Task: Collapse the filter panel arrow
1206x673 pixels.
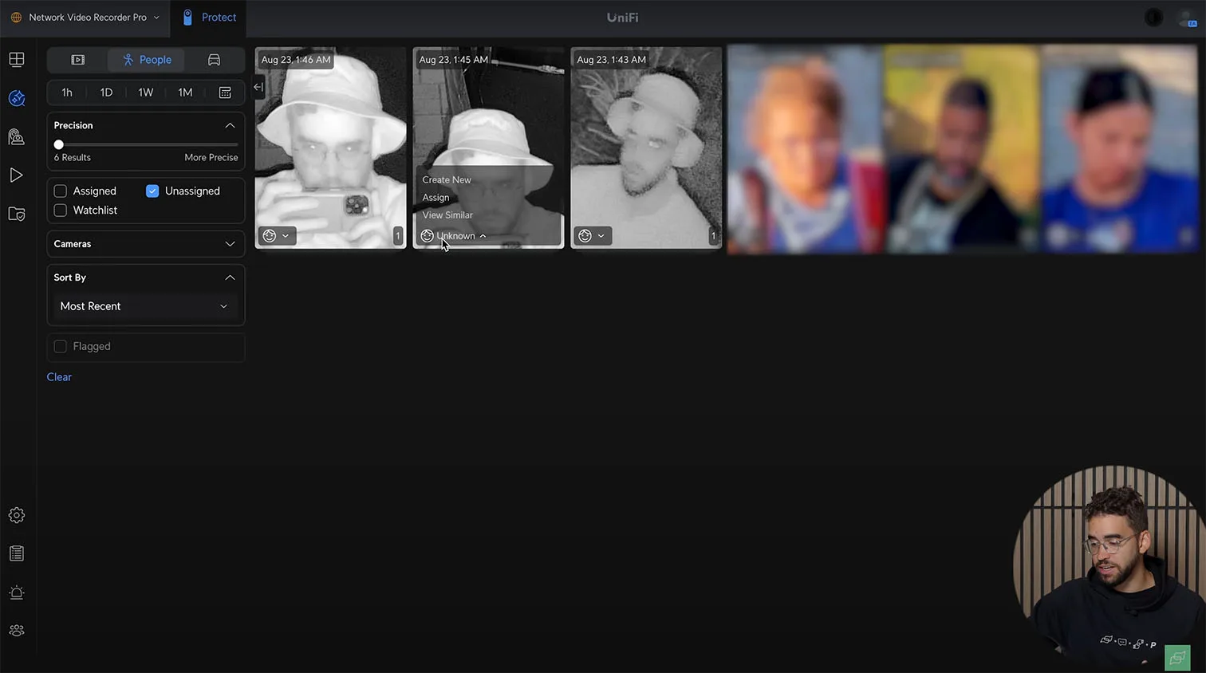Action: [x=258, y=87]
